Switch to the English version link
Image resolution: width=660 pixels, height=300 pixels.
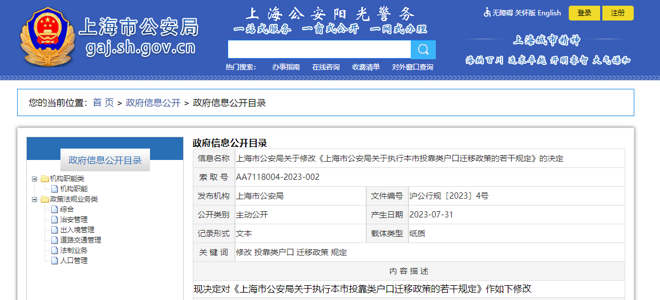(549, 13)
